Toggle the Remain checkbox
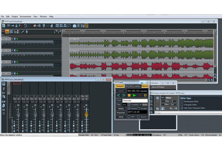Viewport: 222px width, 150px height. tap(129, 109)
